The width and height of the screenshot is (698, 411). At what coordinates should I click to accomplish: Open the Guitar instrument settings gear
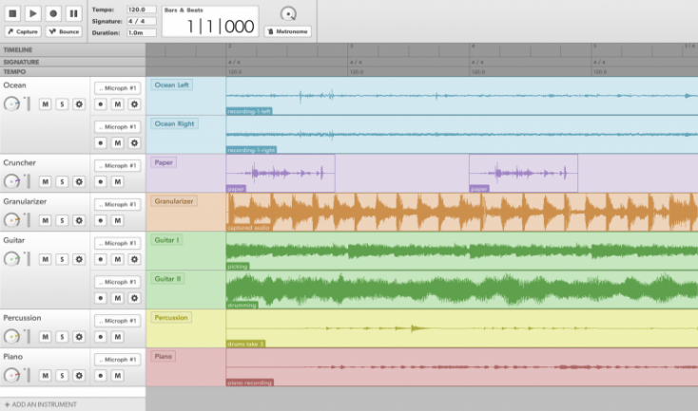point(80,259)
